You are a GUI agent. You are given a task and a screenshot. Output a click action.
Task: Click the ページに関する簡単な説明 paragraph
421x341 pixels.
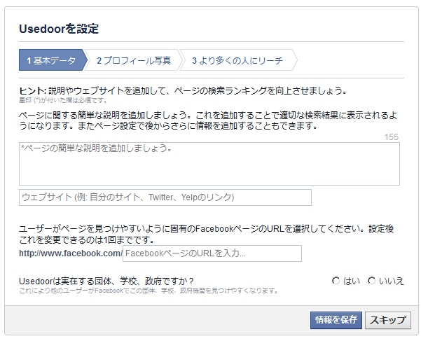pyautogui.click(x=208, y=120)
